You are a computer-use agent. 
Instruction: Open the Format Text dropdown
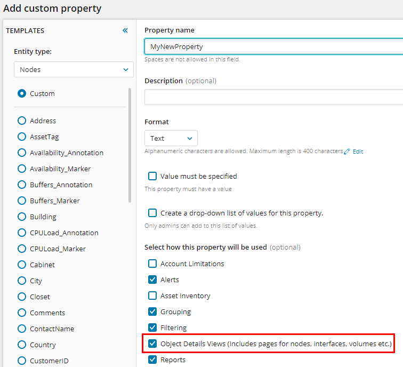pyautogui.click(x=171, y=138)
